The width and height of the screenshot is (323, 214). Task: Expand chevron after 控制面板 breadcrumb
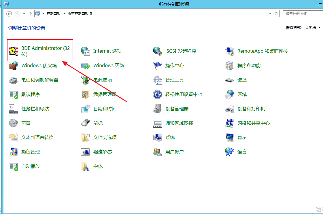(64, 14)
